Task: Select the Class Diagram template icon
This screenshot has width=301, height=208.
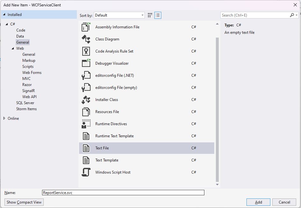Action: (x=86, y=39)
